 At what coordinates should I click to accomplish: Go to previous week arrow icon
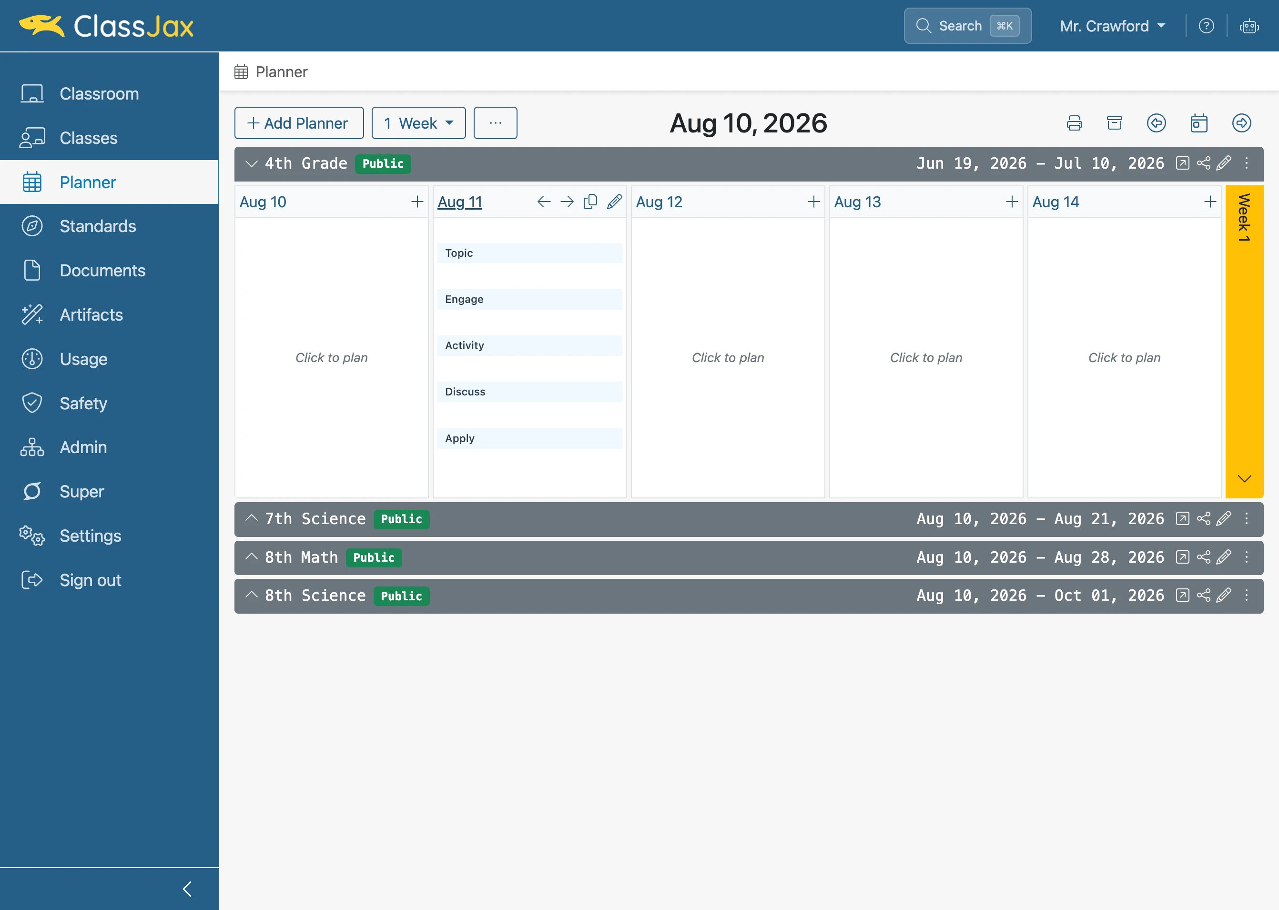pos(1156,123)
